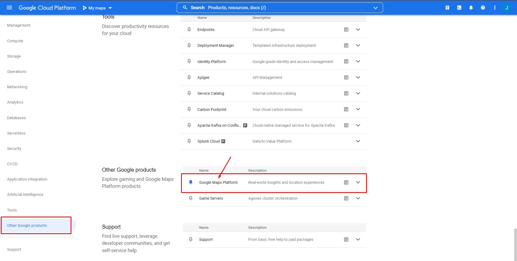The height and width of the screenshot is (261, 517).
Task: Select Compute in sidebar
Action: click(15, 41)
